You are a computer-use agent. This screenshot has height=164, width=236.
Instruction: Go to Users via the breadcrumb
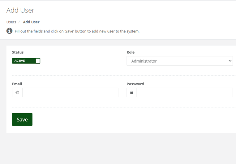(11, 22)
